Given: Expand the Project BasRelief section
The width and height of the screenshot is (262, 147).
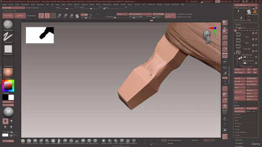Looking at the screenshot, I should (241, 132).
